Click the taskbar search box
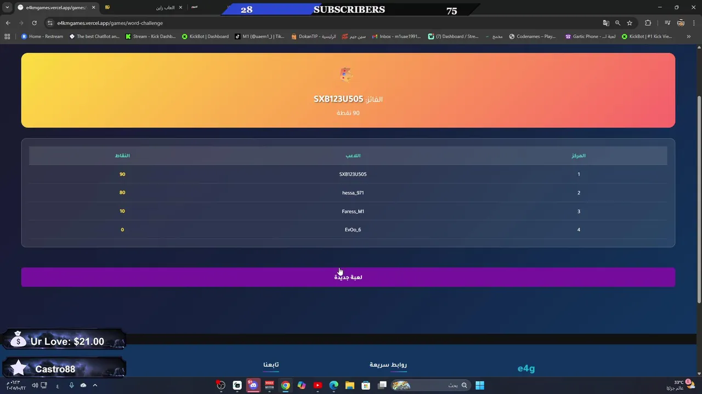The height and width of the screenshot is (394, 702). coord(430,385)
